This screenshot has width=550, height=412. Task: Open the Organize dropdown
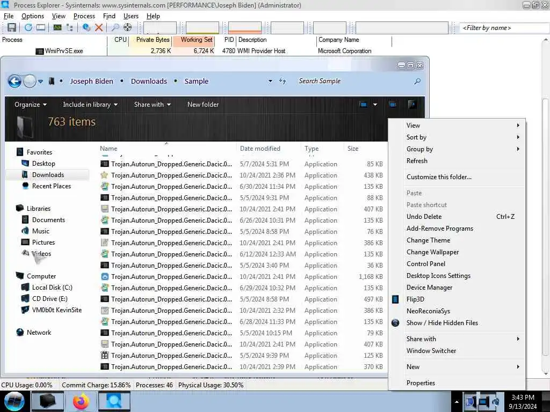coord(31,105)
